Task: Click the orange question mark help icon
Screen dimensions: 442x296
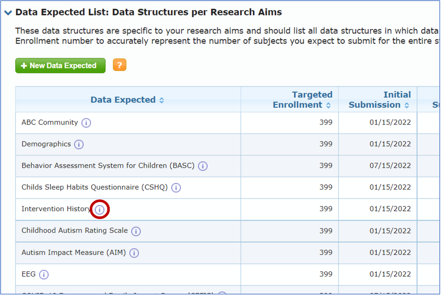Action: [x=119, y=65]
